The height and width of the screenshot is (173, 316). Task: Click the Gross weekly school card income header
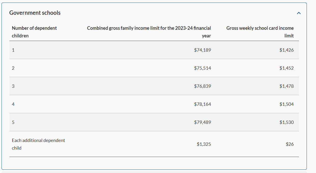[260, 32]
